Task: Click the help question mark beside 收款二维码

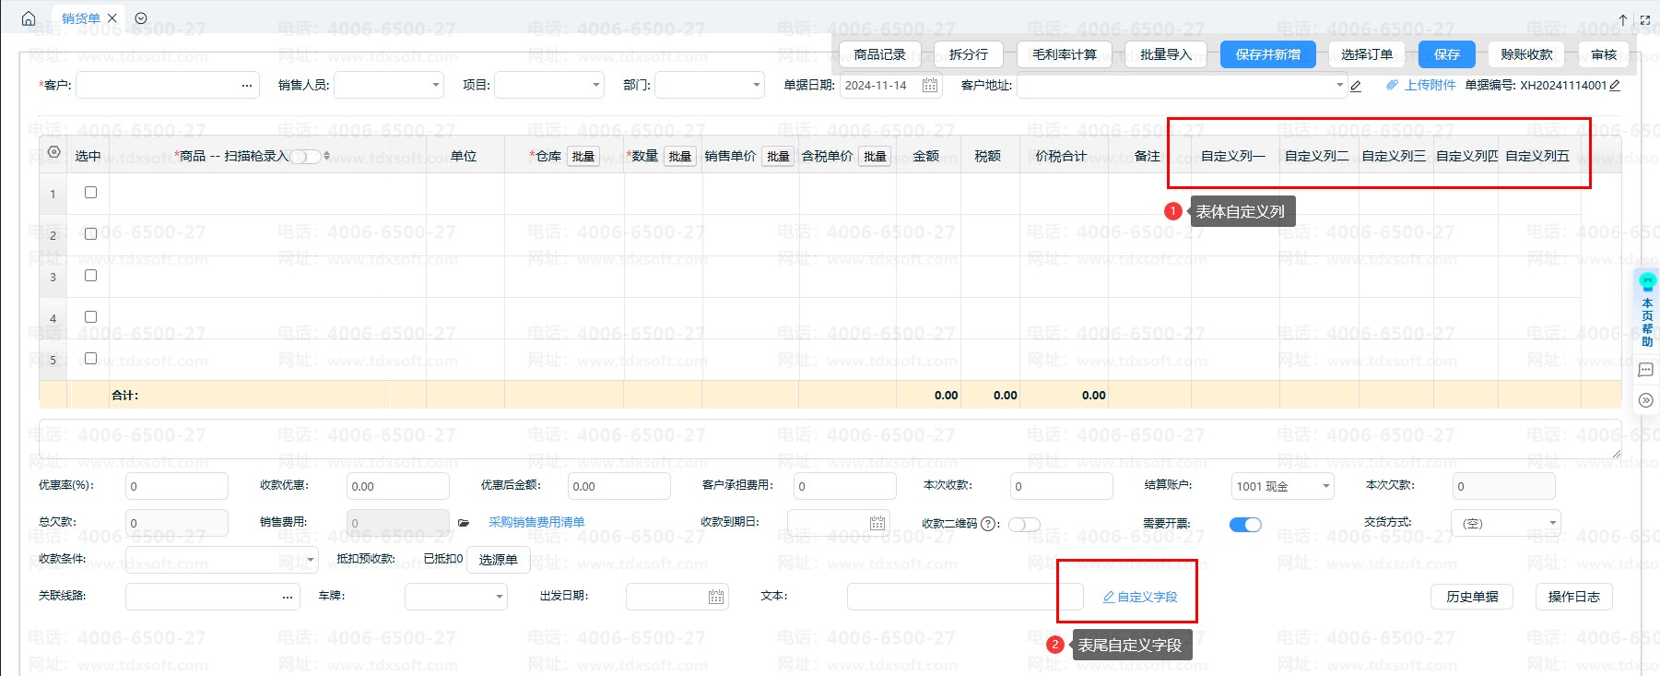Action: point(989,524)
